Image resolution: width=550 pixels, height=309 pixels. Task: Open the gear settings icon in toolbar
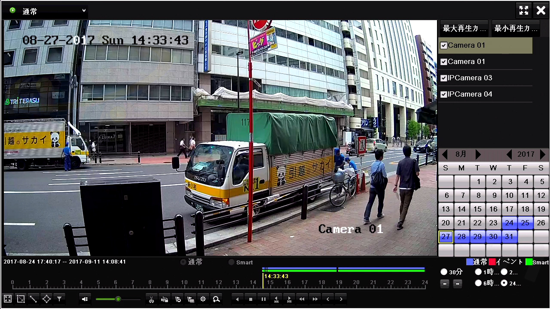(203, 299)
